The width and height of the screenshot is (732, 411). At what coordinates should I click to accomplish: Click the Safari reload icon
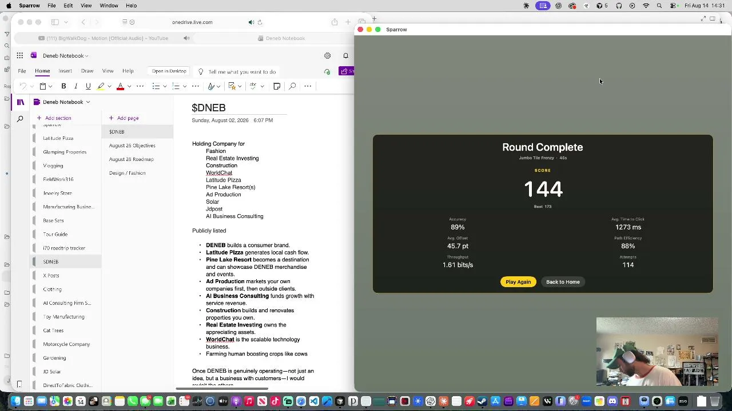[x=260, y=22]
